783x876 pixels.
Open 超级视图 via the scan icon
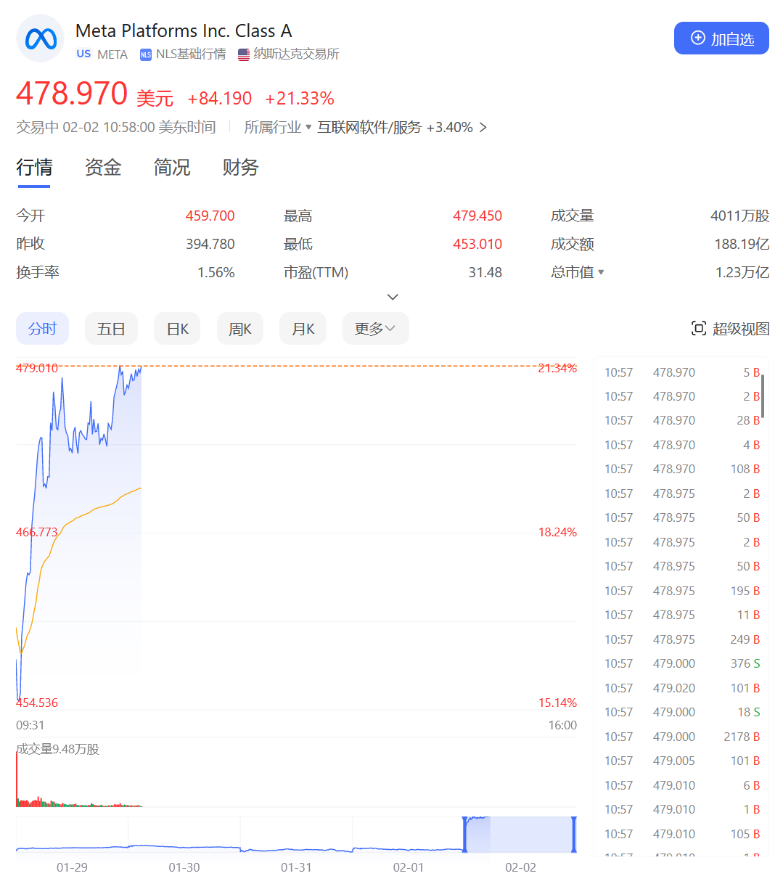pos(699,328)
